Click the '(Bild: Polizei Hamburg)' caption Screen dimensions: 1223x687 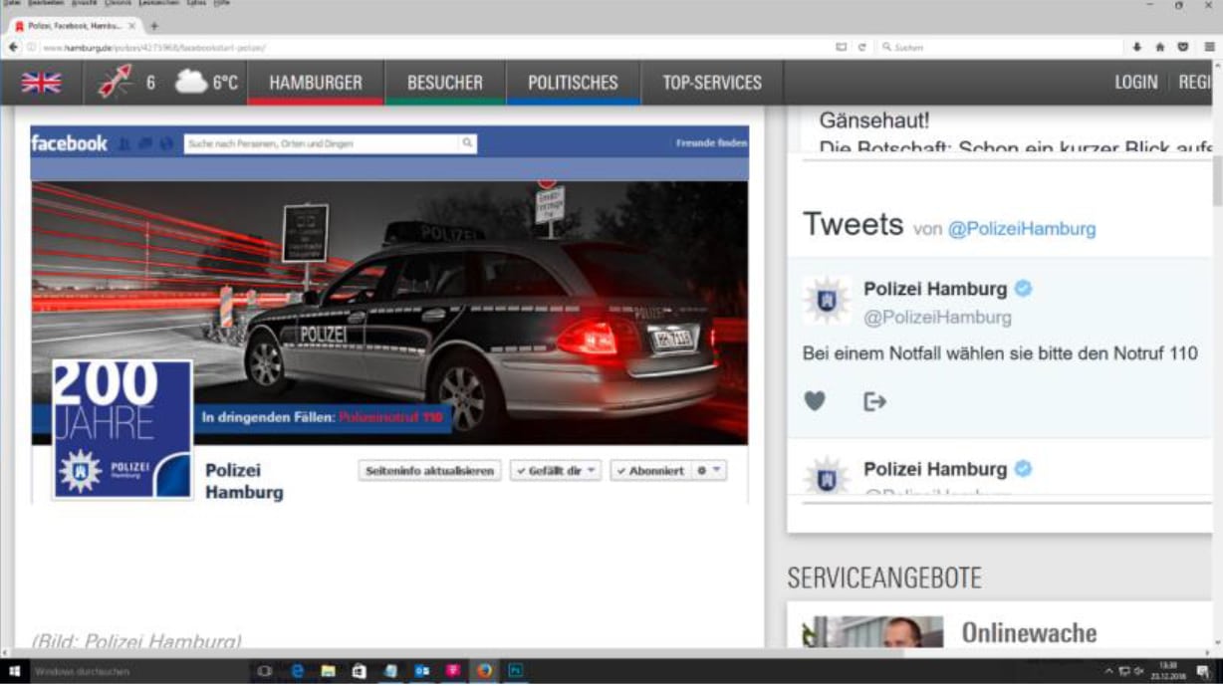point(137,641)
